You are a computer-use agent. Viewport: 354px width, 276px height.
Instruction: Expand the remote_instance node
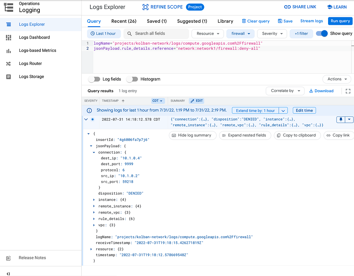(94, 206)
